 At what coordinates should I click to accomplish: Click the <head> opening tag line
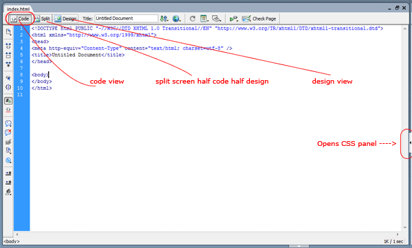pyautogui.click(x=41, y=41)
